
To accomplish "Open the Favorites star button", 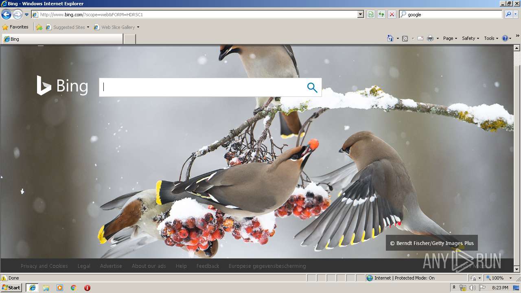I will (15, 27).
